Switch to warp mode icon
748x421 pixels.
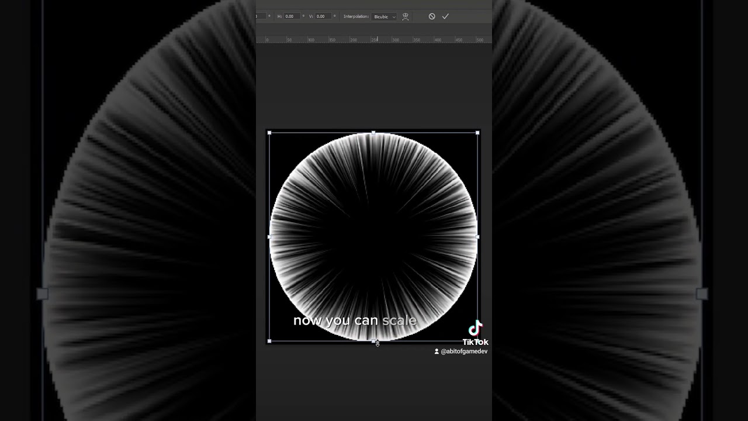406,16
